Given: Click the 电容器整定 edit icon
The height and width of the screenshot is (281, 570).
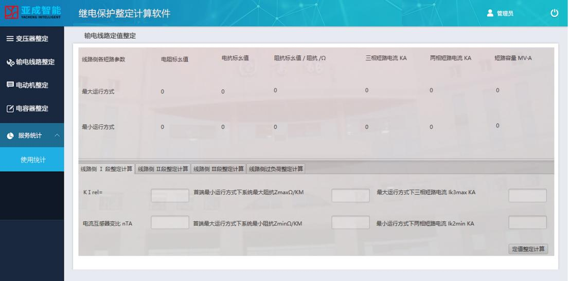Looking at the screenshot, I should click(10, 108).
